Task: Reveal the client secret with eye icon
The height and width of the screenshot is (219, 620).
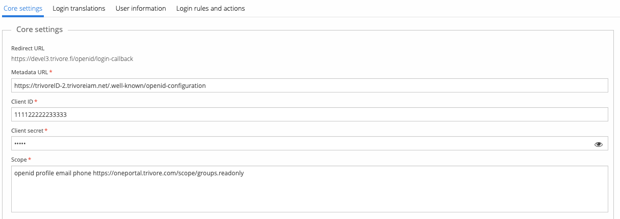Action: click(x=599, y=144)
